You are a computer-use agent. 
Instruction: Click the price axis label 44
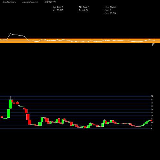(152, 103)
